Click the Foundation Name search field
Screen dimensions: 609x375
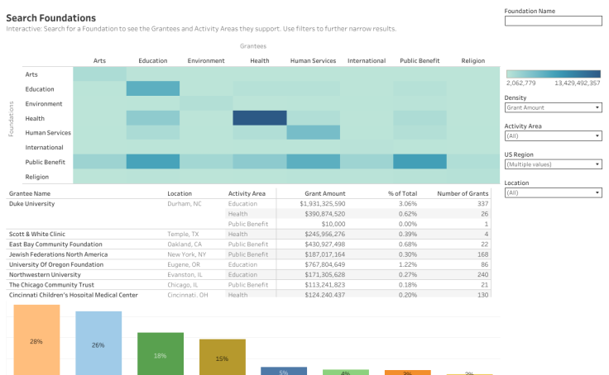pos(553,21)
